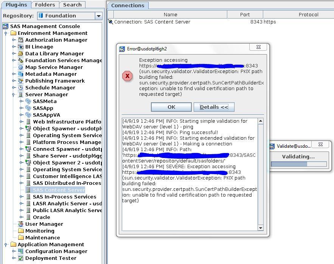This screenshot has height=264, width=334.
Task: Click the 'Ping successful!' log line
Action: point(170,133)
